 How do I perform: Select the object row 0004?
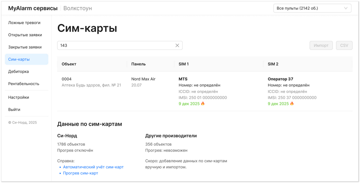click(66, 79)
